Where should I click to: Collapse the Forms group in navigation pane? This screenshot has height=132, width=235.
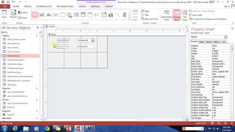tap(37, 100)
